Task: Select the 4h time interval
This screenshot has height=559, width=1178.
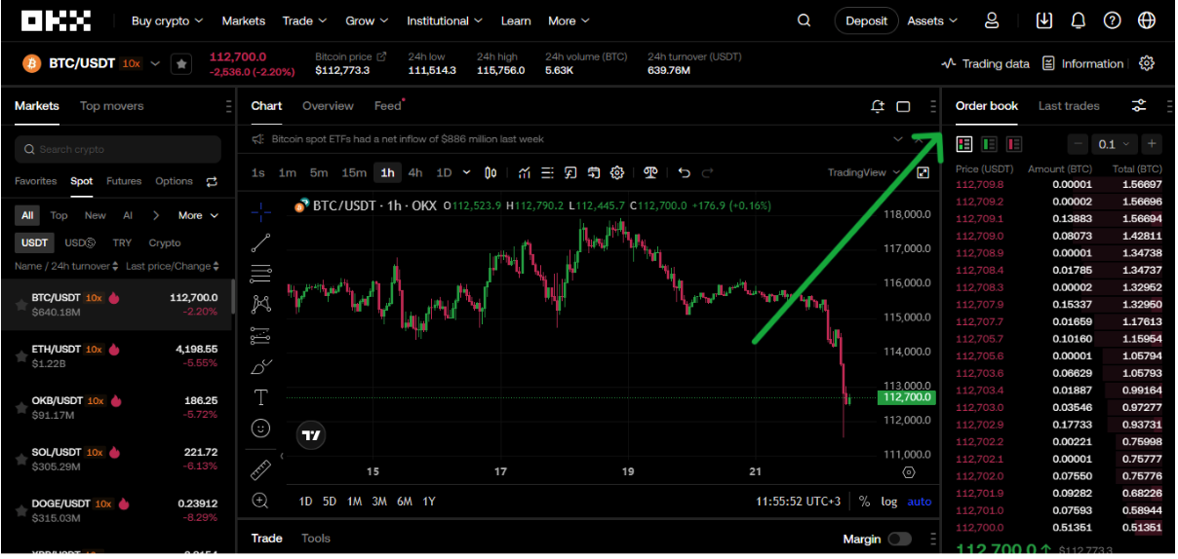Action: [415, 172]
